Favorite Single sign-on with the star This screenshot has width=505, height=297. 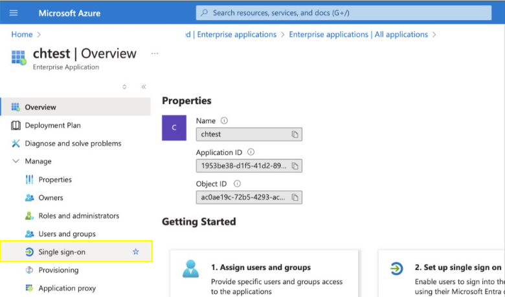[135, 252]
